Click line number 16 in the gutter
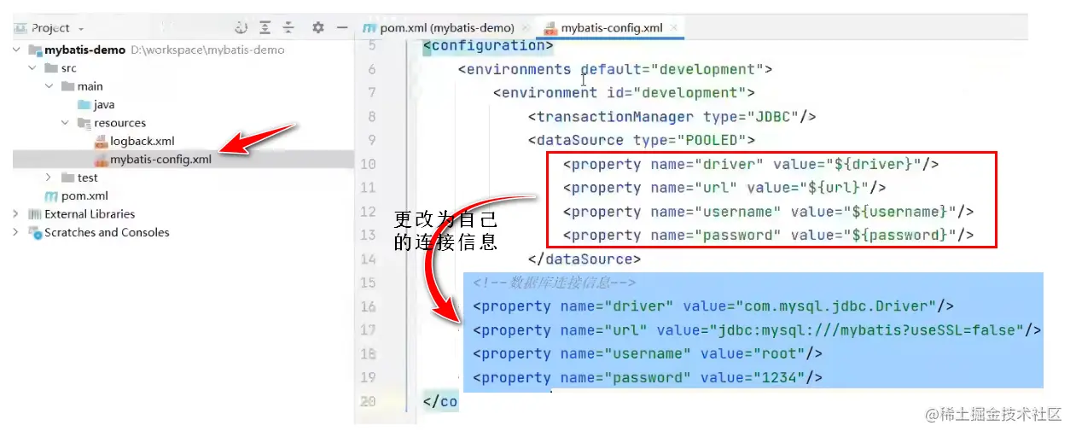 tap(368, 306)
